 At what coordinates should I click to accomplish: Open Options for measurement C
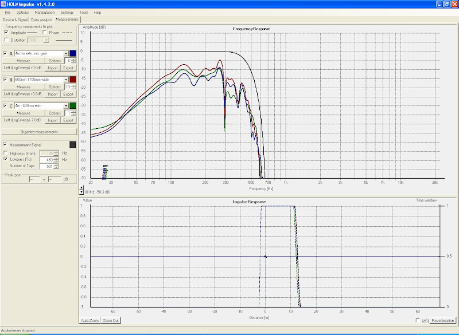coord(55,113)
